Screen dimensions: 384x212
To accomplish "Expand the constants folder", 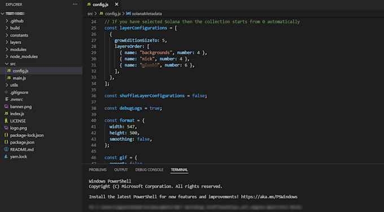I will click(x=19, y=35).
